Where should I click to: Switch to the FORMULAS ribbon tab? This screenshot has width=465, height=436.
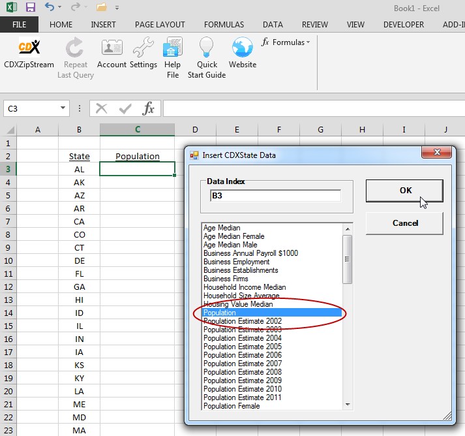[x=224, y=25]
